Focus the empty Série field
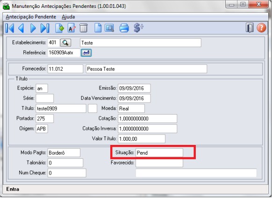Screen dimensions: 272x198 click(x=45, y=98)
